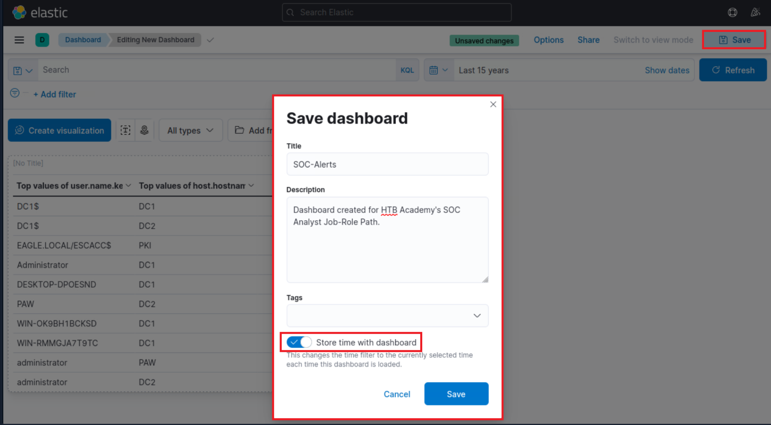Close the Save dashboard dialog
Image resolution: width=771 pixels, height=425 pixels.
493,104
